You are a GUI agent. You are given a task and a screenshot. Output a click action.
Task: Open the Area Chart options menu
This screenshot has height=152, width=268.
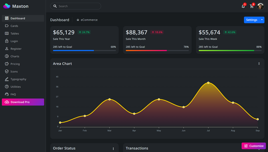point(259,64)
